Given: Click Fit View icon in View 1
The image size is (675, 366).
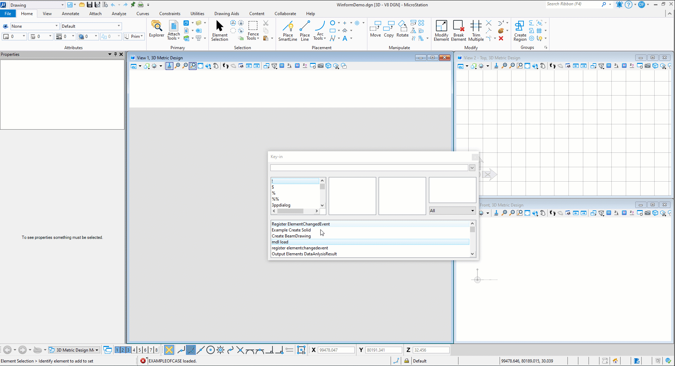Looking at the screenshot, I should point(200,66).
